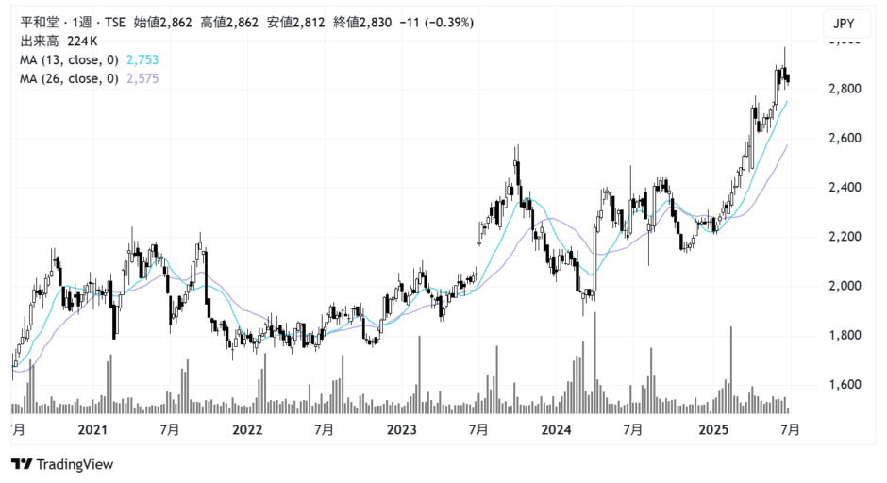The image size is (887, 483).
Task: Click the 平和堂 symbol title in legend
Action: pyautogui.click(x=39, y=22)
